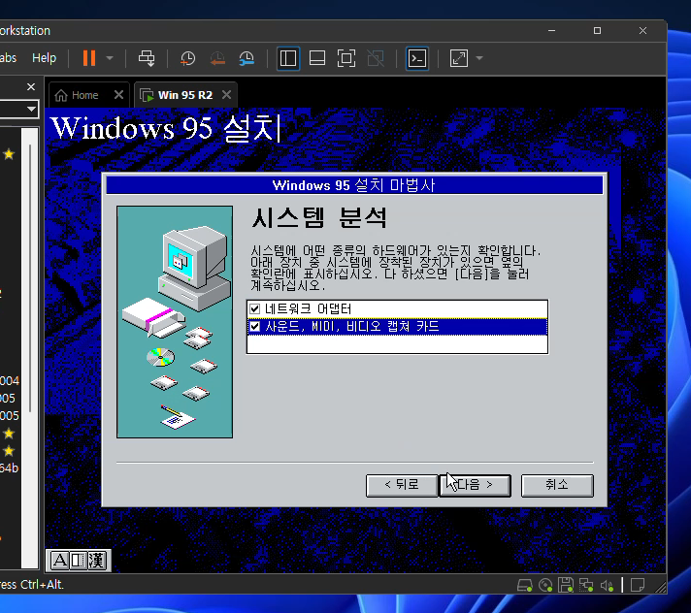Click the floppy drive status icon
The width and height of the screenshot is (691, 613).
coord(566,585)
